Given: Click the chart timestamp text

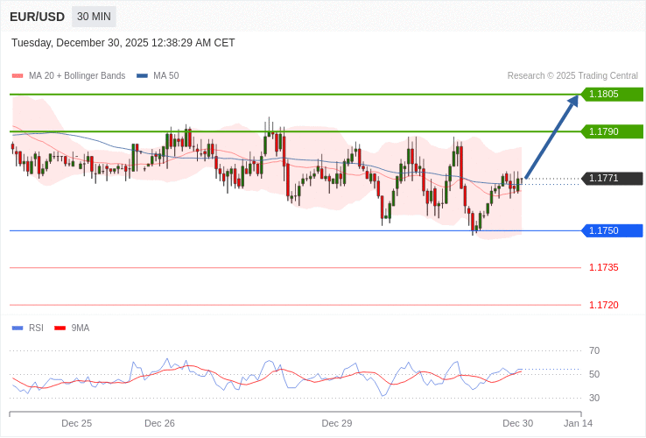Looking at the screenshot, I should click(x=123, y=43).
